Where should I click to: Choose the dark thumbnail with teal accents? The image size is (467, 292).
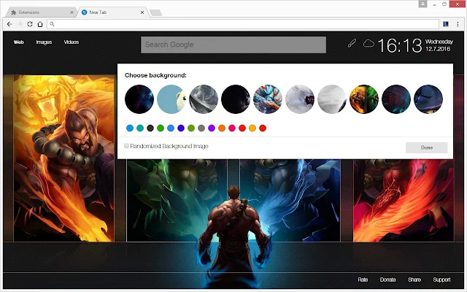(396, 99)
